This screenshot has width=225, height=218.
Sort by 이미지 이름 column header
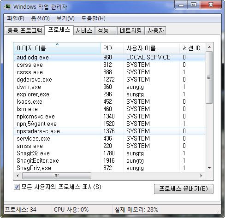(x=57, y=48)
